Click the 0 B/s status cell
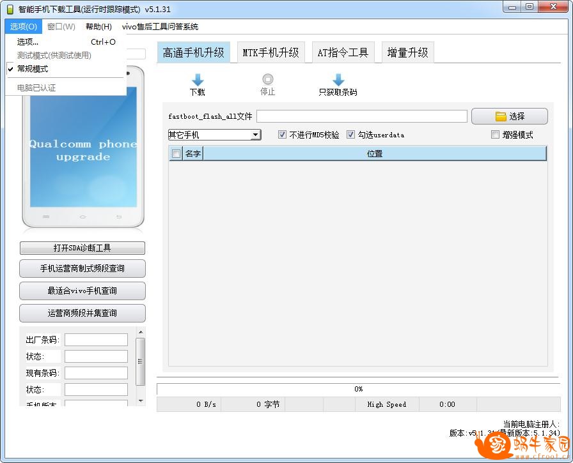Screen dimensions: 573x463 189,404
